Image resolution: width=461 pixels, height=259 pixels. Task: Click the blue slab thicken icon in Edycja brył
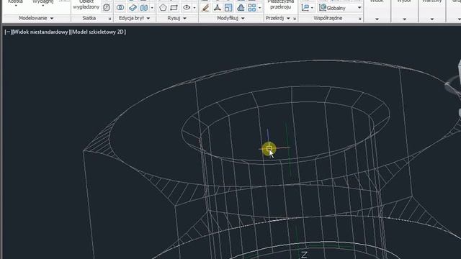(x=133, y=8)
